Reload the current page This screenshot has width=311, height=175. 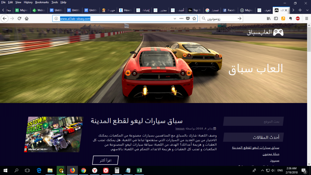[x=19, y=18]
